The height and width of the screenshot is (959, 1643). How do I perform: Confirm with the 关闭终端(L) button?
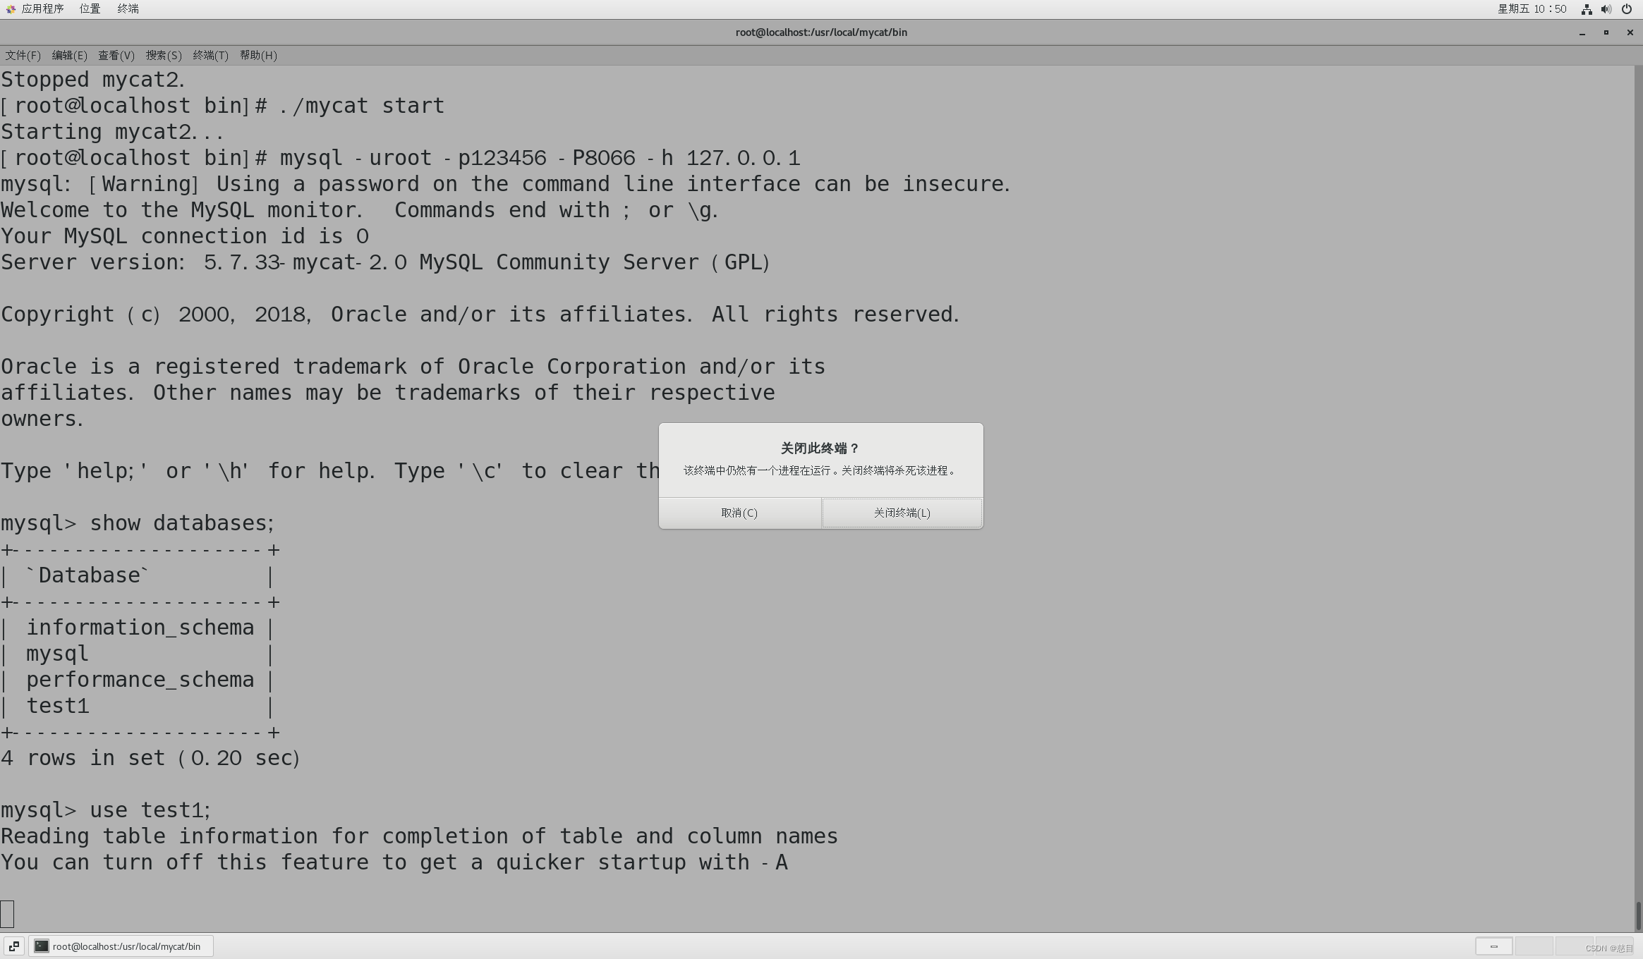point(902,513)
